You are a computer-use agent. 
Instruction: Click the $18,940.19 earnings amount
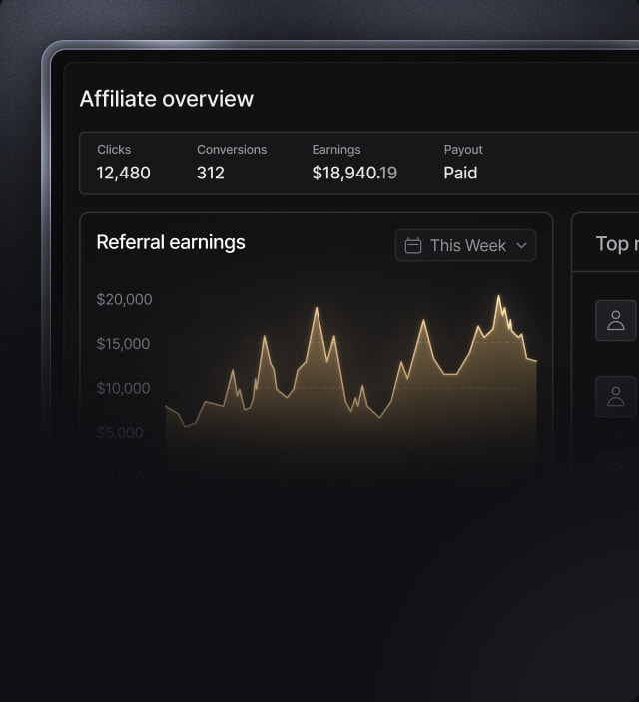[354, 173]
